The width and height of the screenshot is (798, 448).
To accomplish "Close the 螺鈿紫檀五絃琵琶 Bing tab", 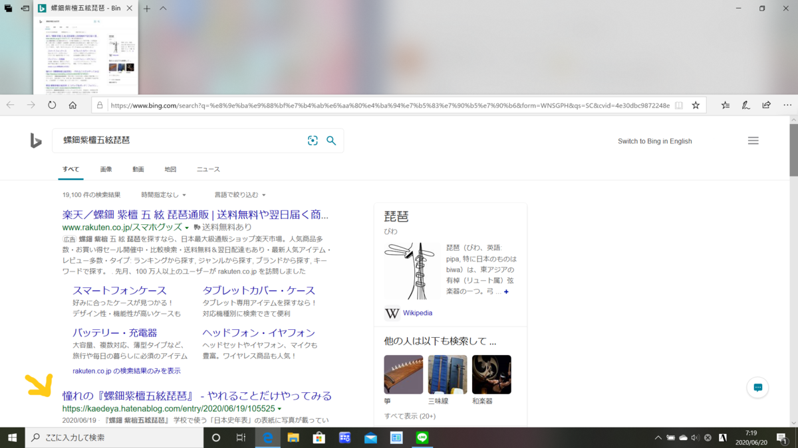I will click(x=130, y=9).
